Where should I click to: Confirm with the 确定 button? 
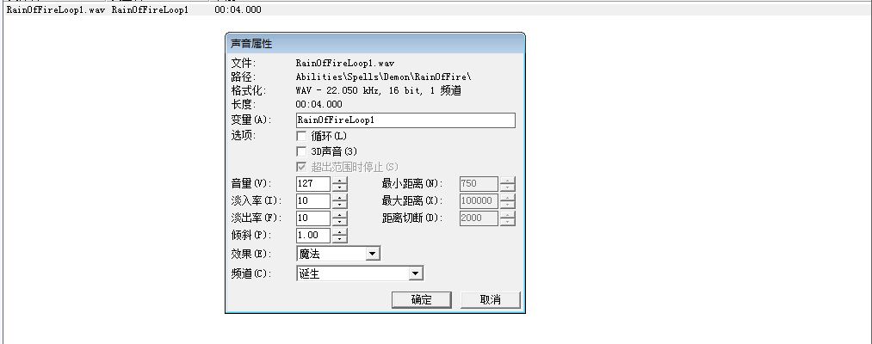click(x=421, y=299)
